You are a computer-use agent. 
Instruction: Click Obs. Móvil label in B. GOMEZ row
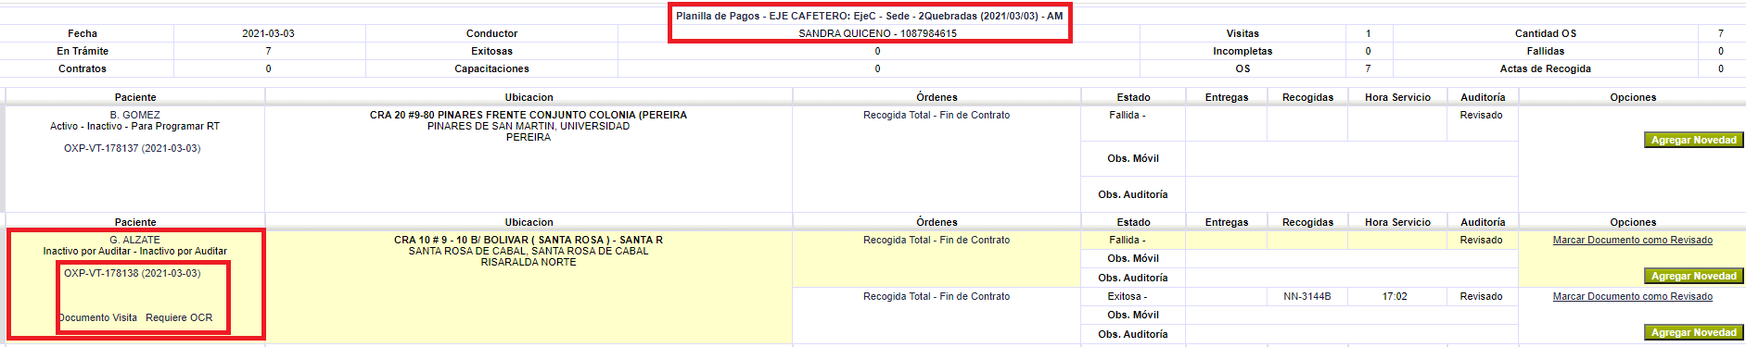click(1132, 158)
